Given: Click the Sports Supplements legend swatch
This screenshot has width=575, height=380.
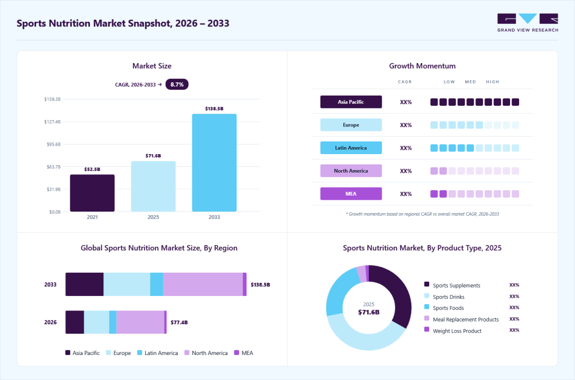Looking at the screenshot, I should coord(426,284).
